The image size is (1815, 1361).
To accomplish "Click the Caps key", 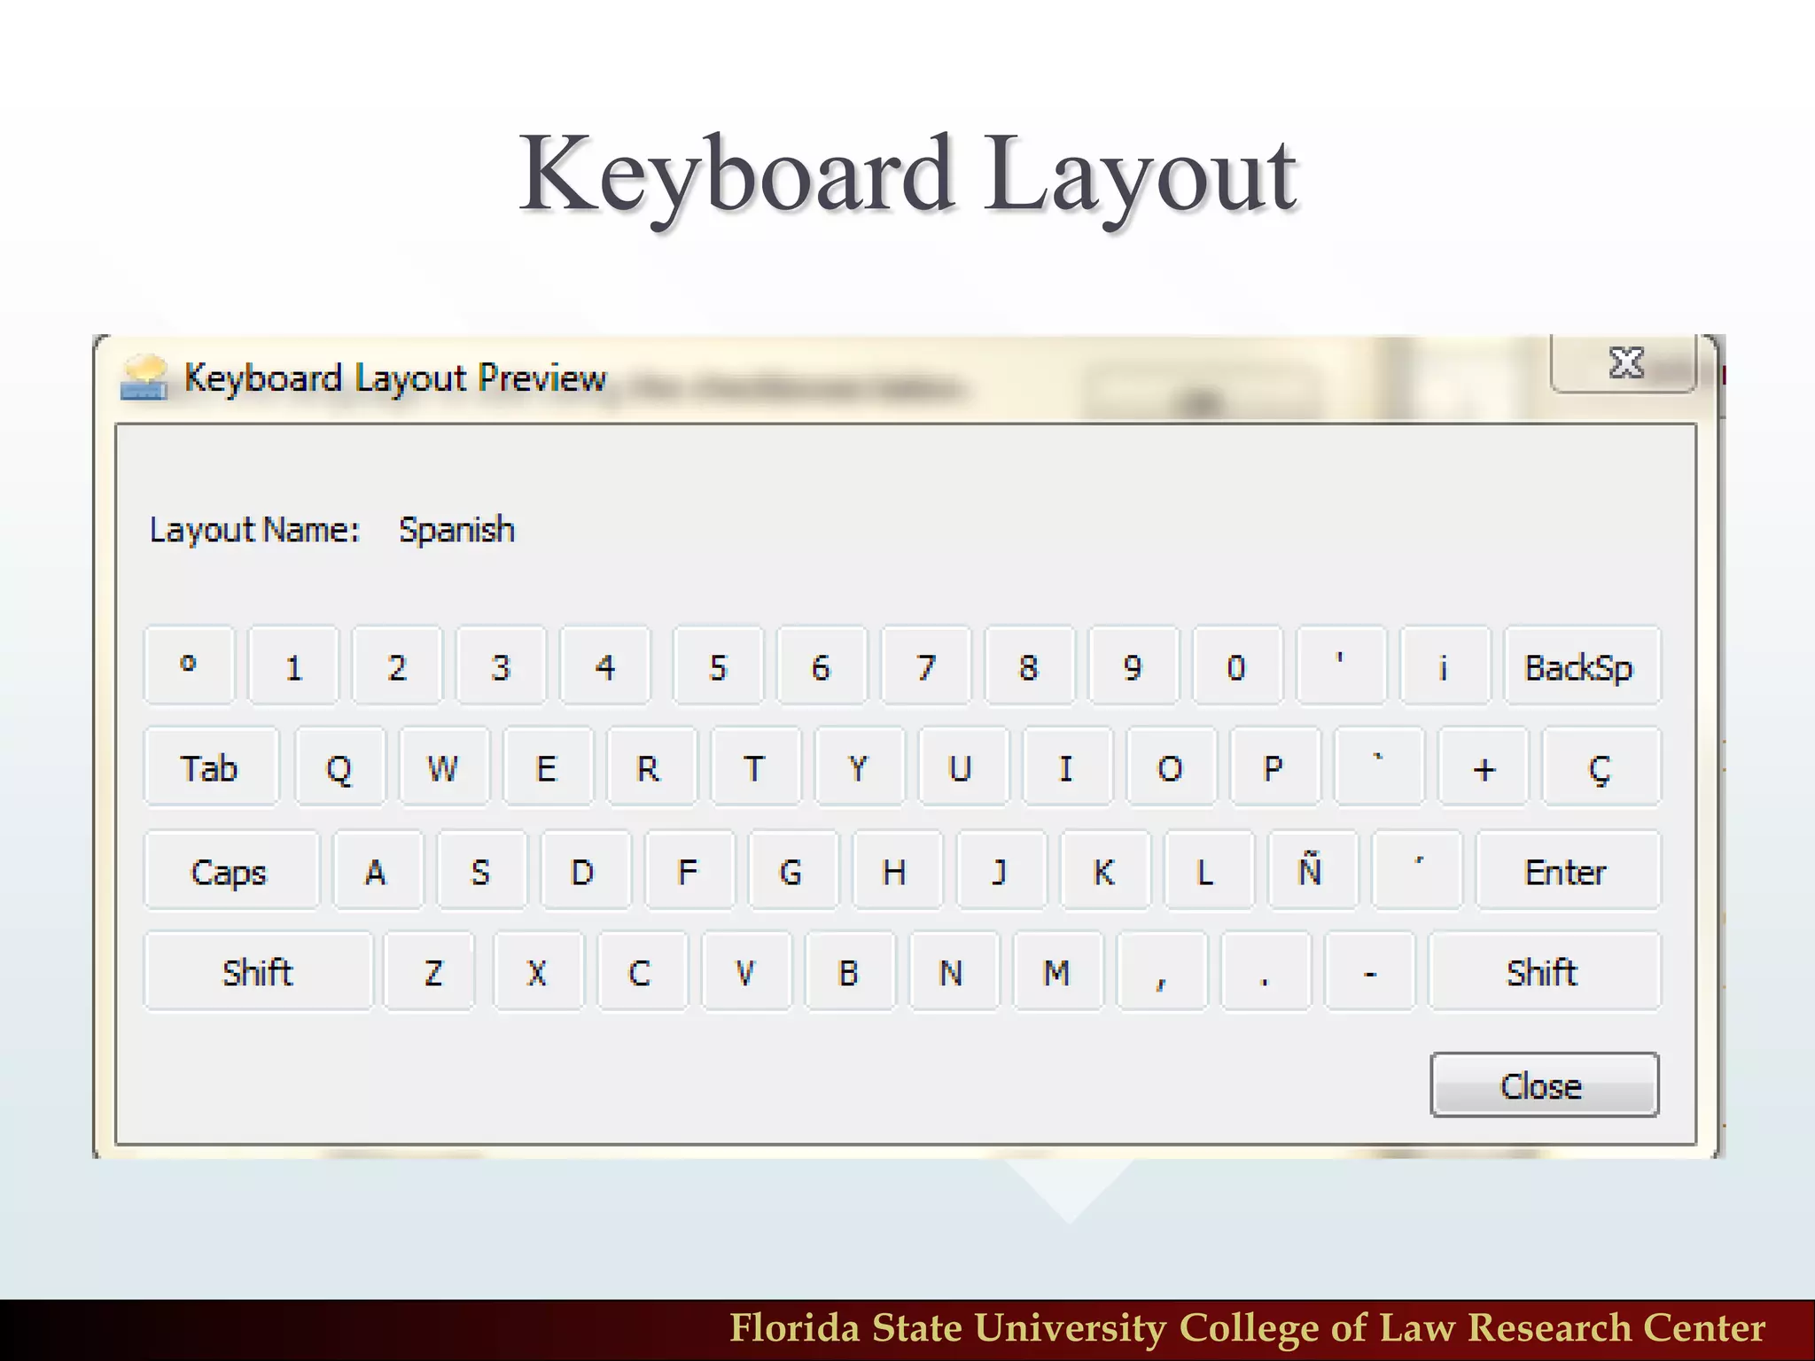I will coord(230,870).
